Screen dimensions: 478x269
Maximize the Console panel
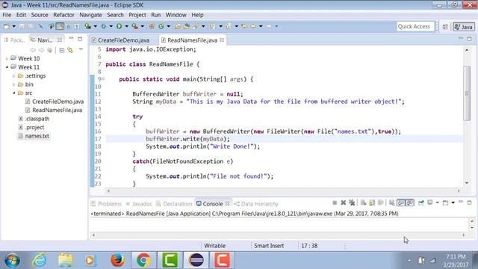tap(470, 202)
